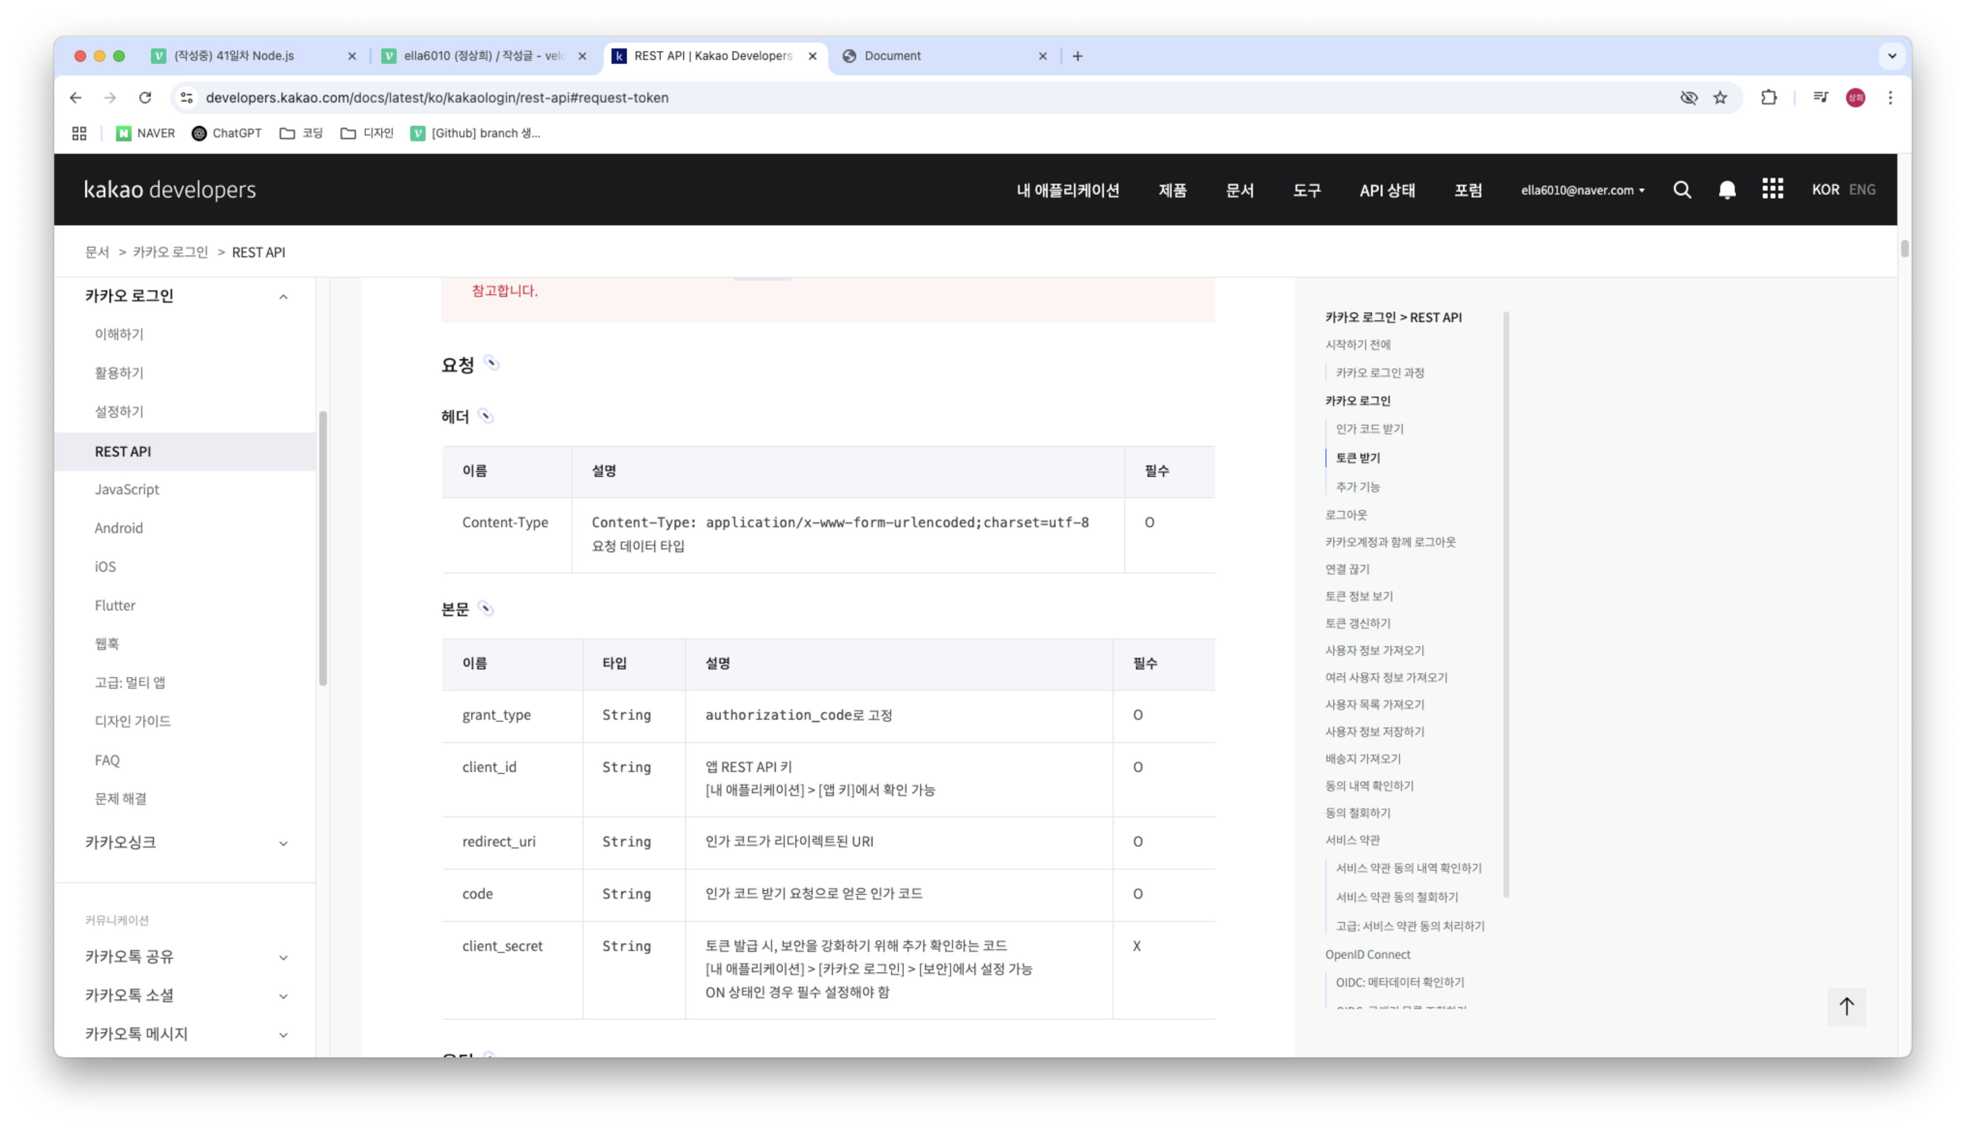Bookmark this page with the star icon
Viewport: 1966px width, 1129px height.
tap(1720, 98)
